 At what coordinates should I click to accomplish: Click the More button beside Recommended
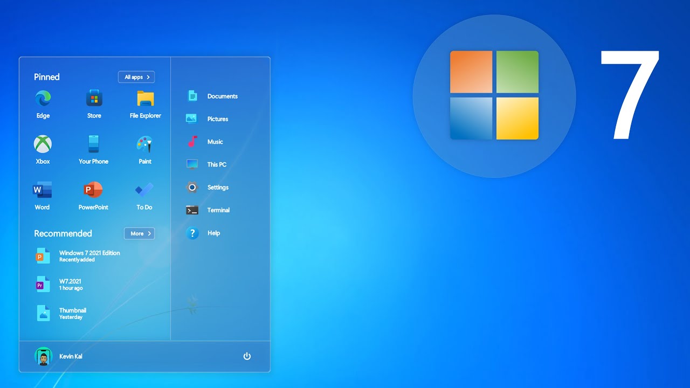click(140, 233)
